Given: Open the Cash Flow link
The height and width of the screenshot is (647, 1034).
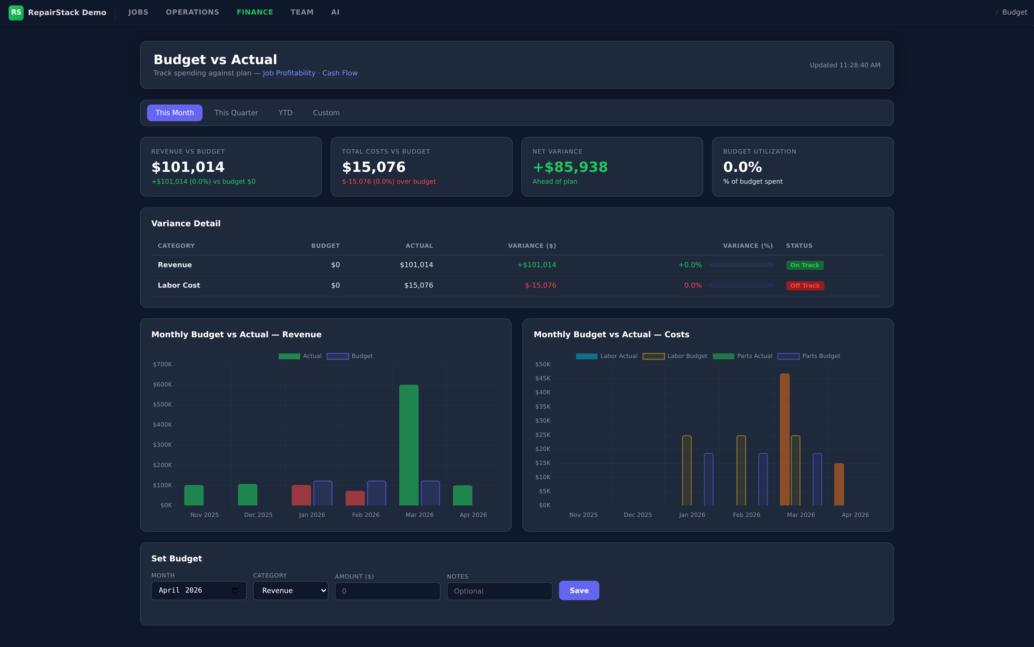Looking at the screenshot, I should click(340, 73).
